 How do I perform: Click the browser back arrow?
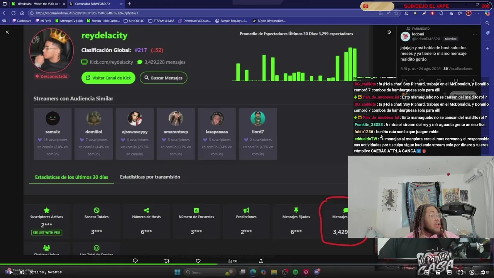point(5,13)
